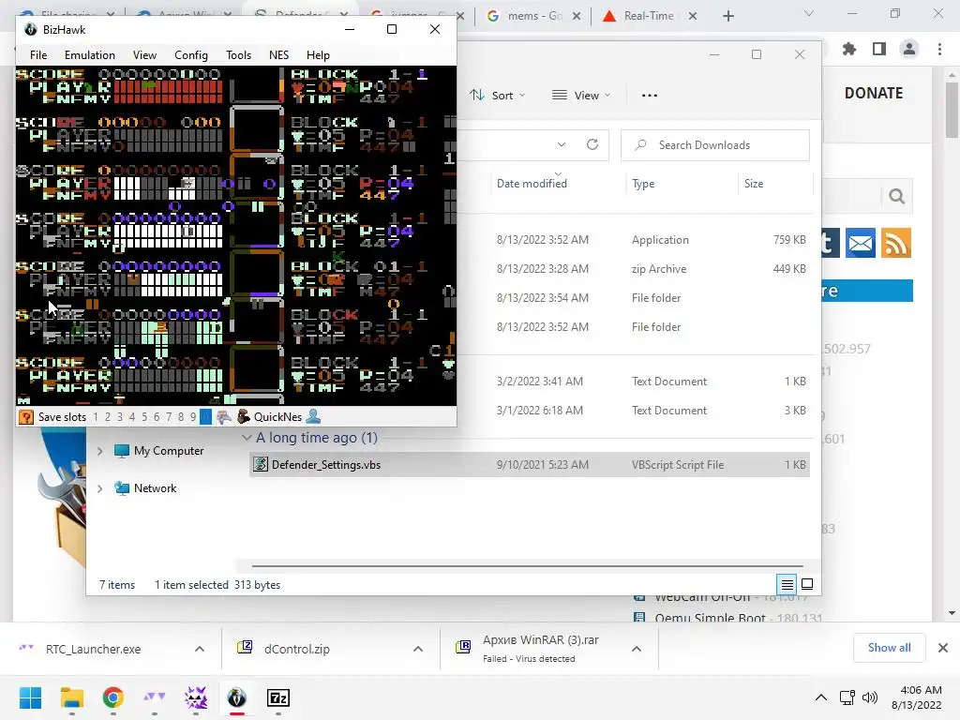This screenshot has width=960, height=720.
Task: Select save slot 9 in BizHawk
Action: (x=193, y=417)
